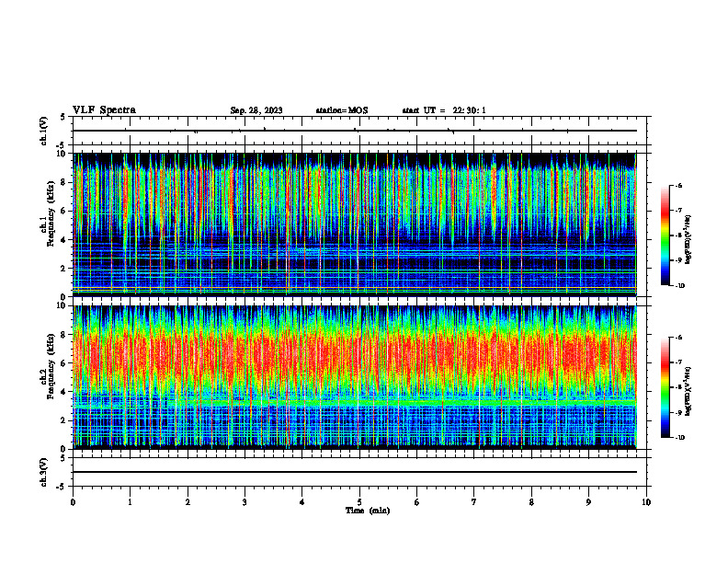Click time axis tick label "1"
Viewport: 728px width, 563px height.
[x=130, y=502]
